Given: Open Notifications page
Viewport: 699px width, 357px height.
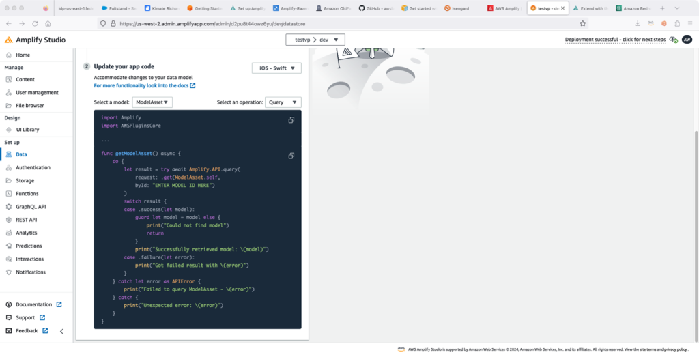Looking at the screenshot, I should pos(30,272).
